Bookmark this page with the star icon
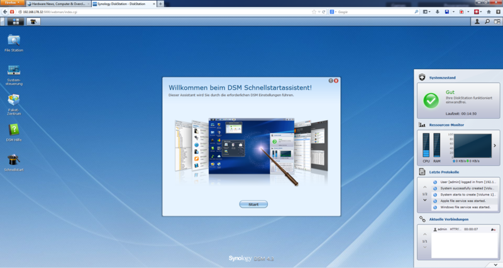 (x=314, y=12)
